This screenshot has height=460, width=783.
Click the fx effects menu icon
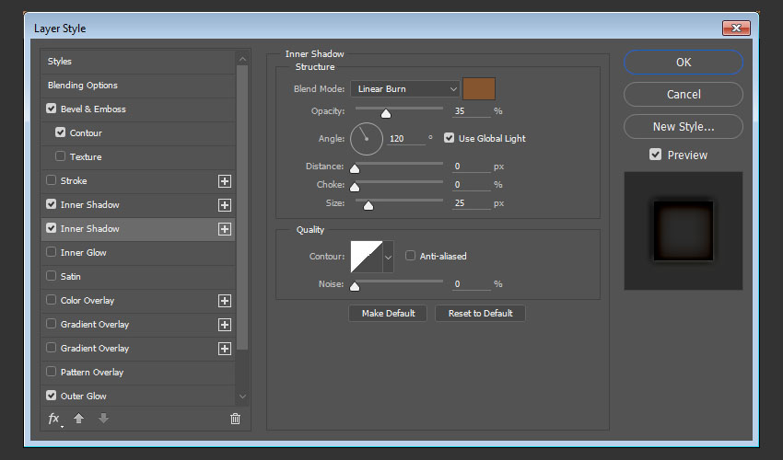point(54,419)
